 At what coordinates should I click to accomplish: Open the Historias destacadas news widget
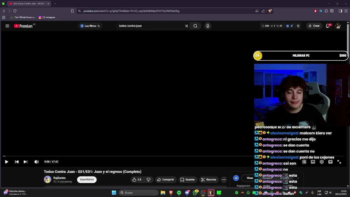[15, 193]
